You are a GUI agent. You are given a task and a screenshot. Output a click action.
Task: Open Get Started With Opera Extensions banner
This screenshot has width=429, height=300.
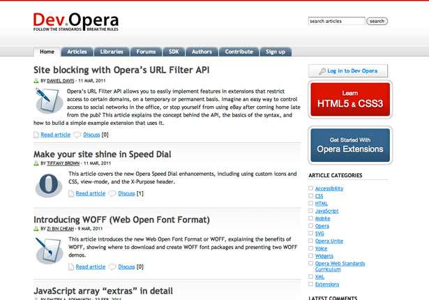pyautogui.click(x=350, y=145)
